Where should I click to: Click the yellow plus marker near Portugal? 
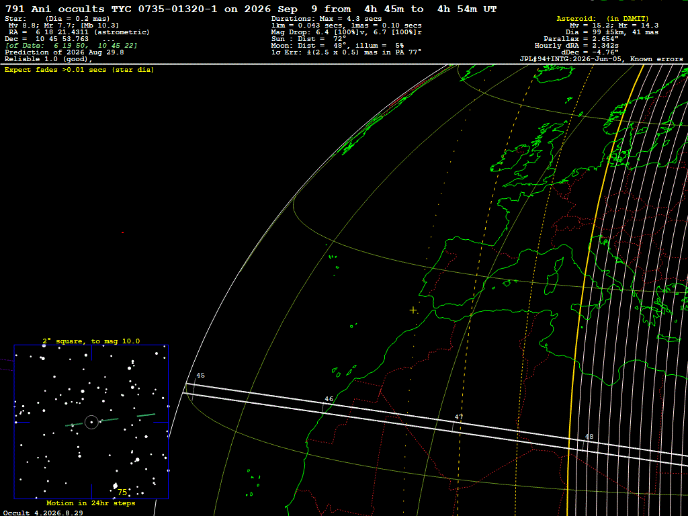[x=413, y=310]
